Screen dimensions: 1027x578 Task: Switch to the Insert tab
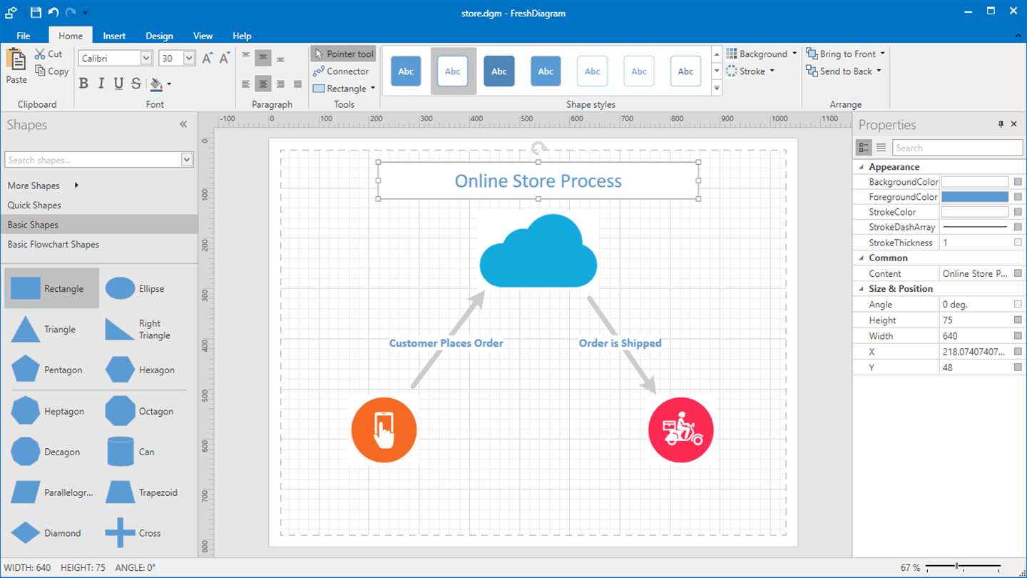click(114, 36)
